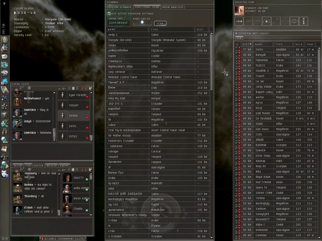Expand the Overview (Not Saved) triangle
The width and height of the screenshot is (322, 241).
pos(236,33)
